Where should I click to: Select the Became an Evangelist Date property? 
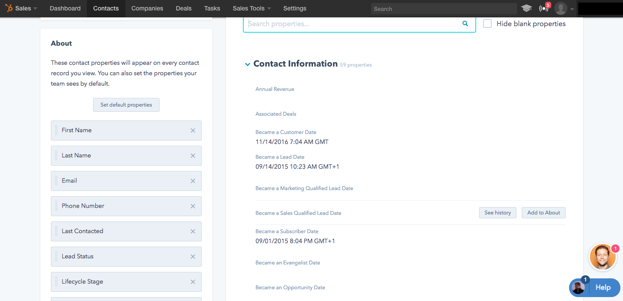pyautogui.click(x=288, y=263)
